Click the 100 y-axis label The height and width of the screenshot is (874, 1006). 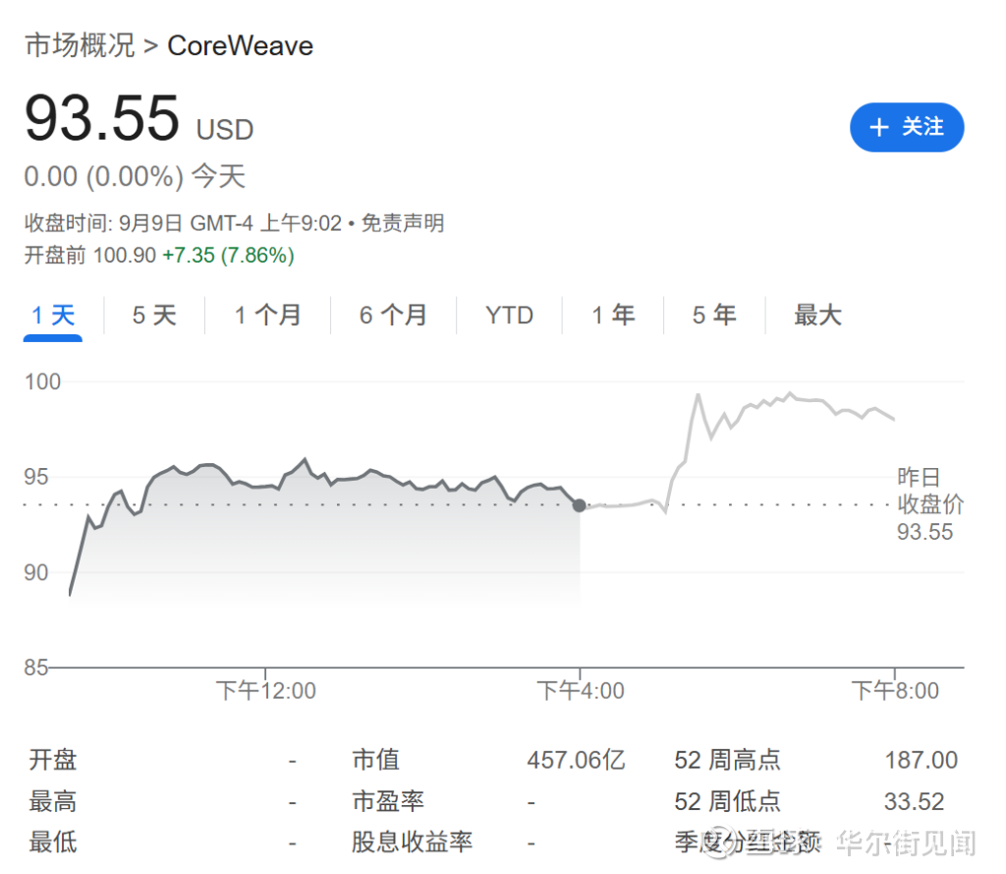point(42,382)
